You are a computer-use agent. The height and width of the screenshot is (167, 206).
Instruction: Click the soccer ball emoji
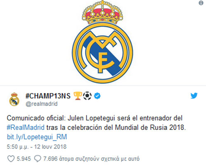tap(87, 96)
